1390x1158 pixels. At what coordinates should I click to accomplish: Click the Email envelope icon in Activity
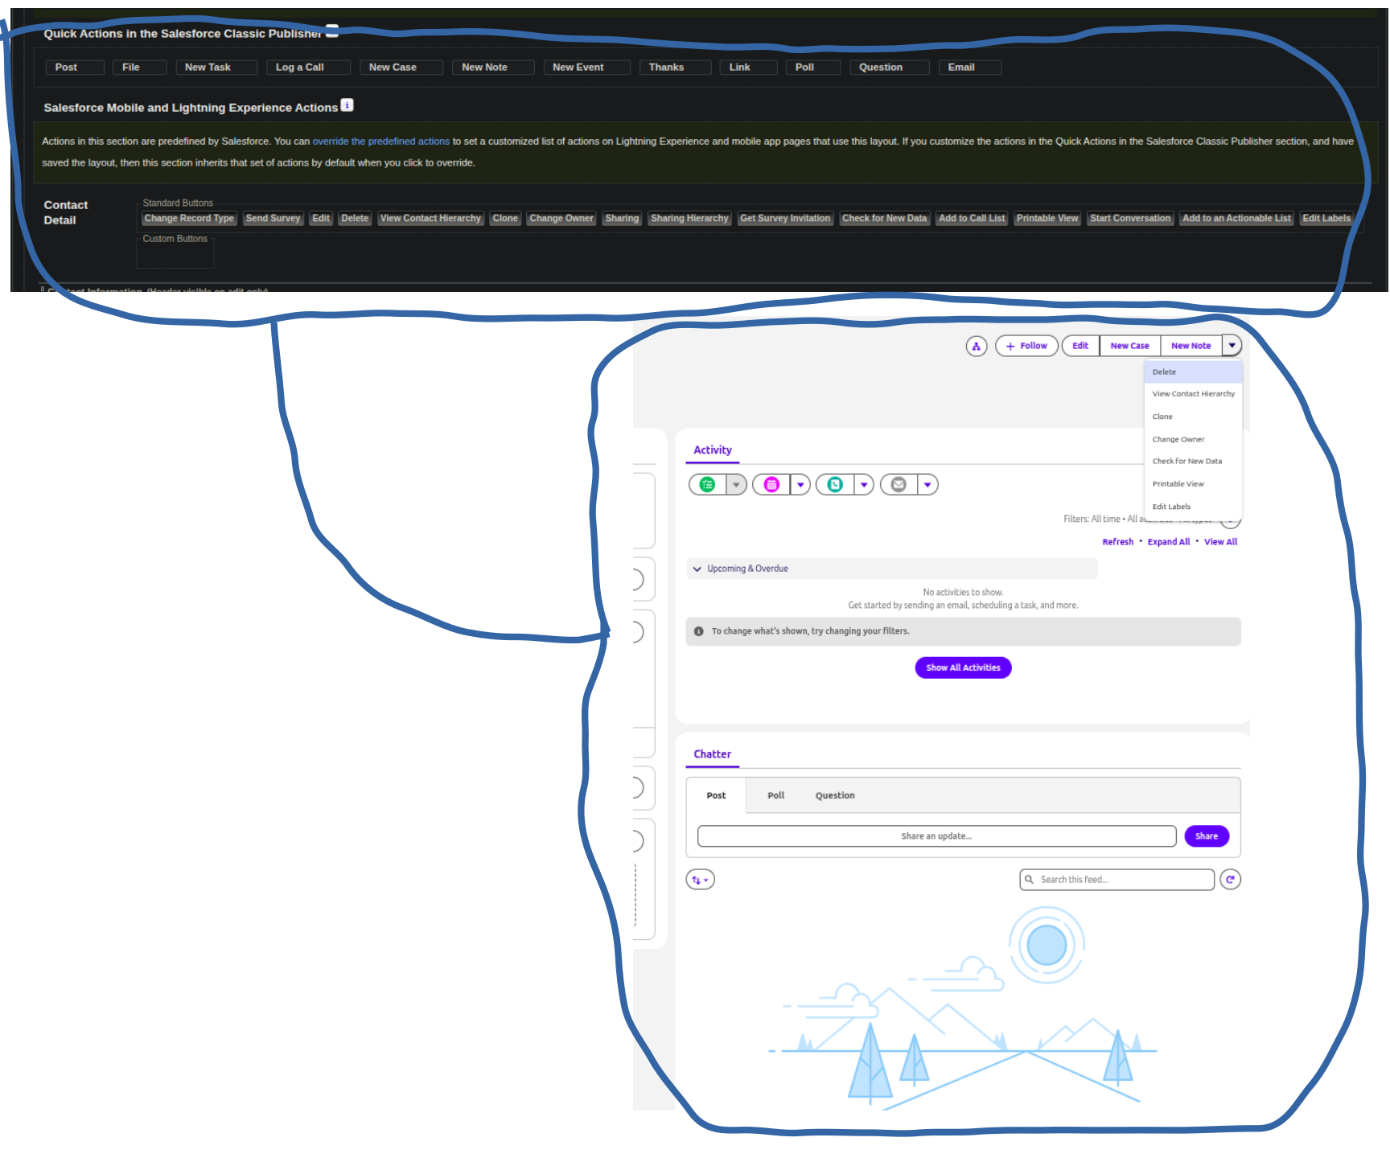pyautogui.click(x=899, y=484)
